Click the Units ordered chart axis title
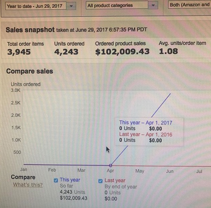Image resolution: width=211 pixels, height=208 pixels. [x=26, y=84]
